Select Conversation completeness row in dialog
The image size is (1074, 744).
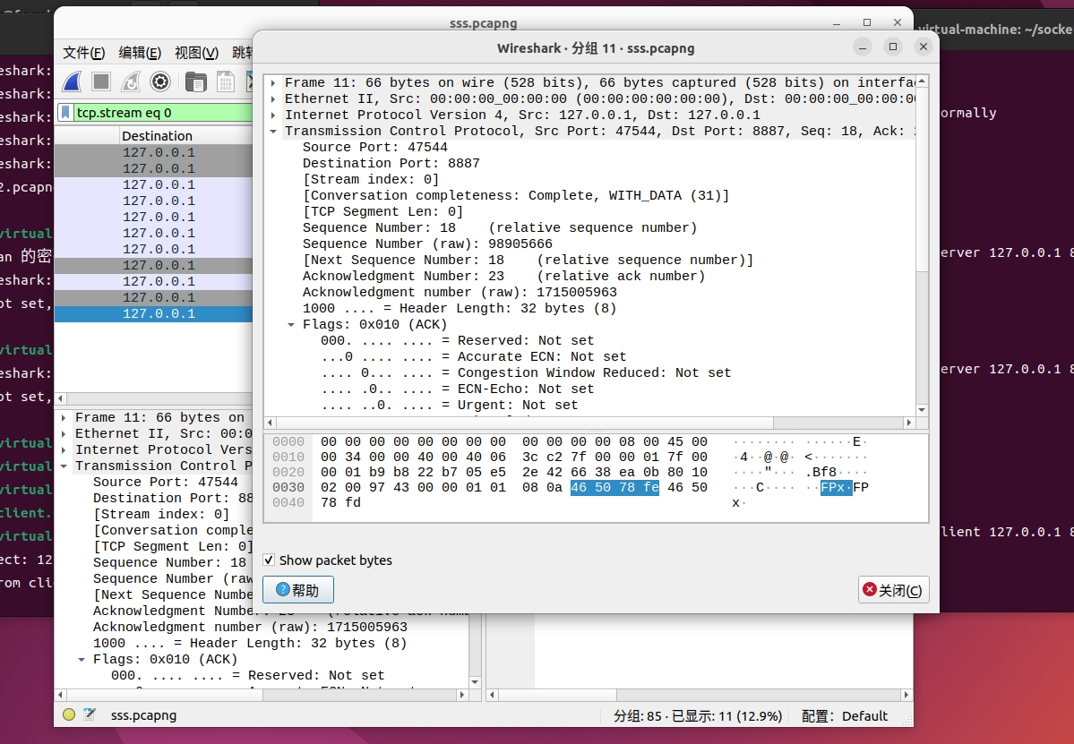tap(516, 196)
